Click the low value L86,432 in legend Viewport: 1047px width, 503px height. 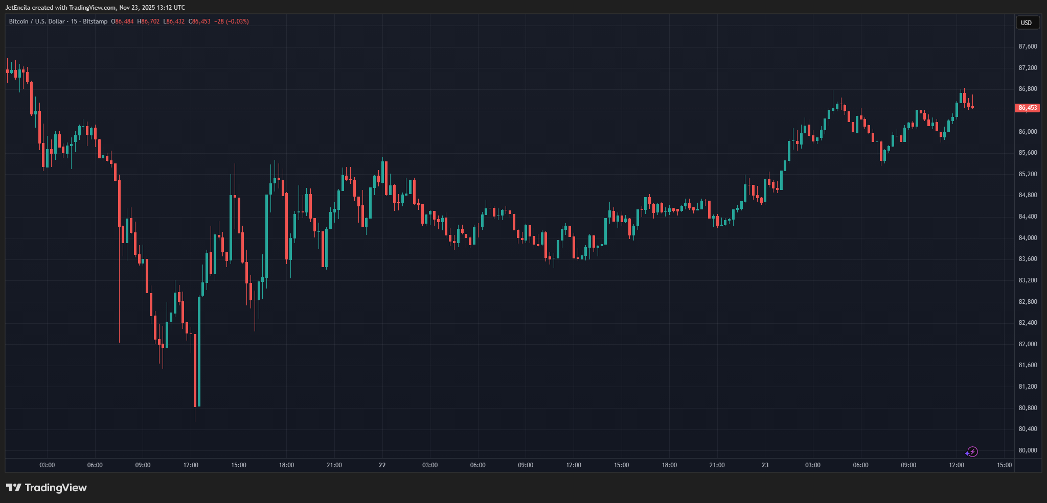pyautogui.click(x=174, y=21)
